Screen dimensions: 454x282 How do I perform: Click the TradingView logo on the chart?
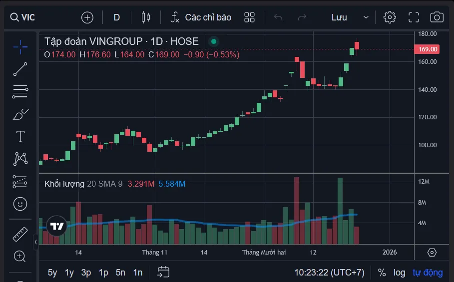[x=57, y=226]
